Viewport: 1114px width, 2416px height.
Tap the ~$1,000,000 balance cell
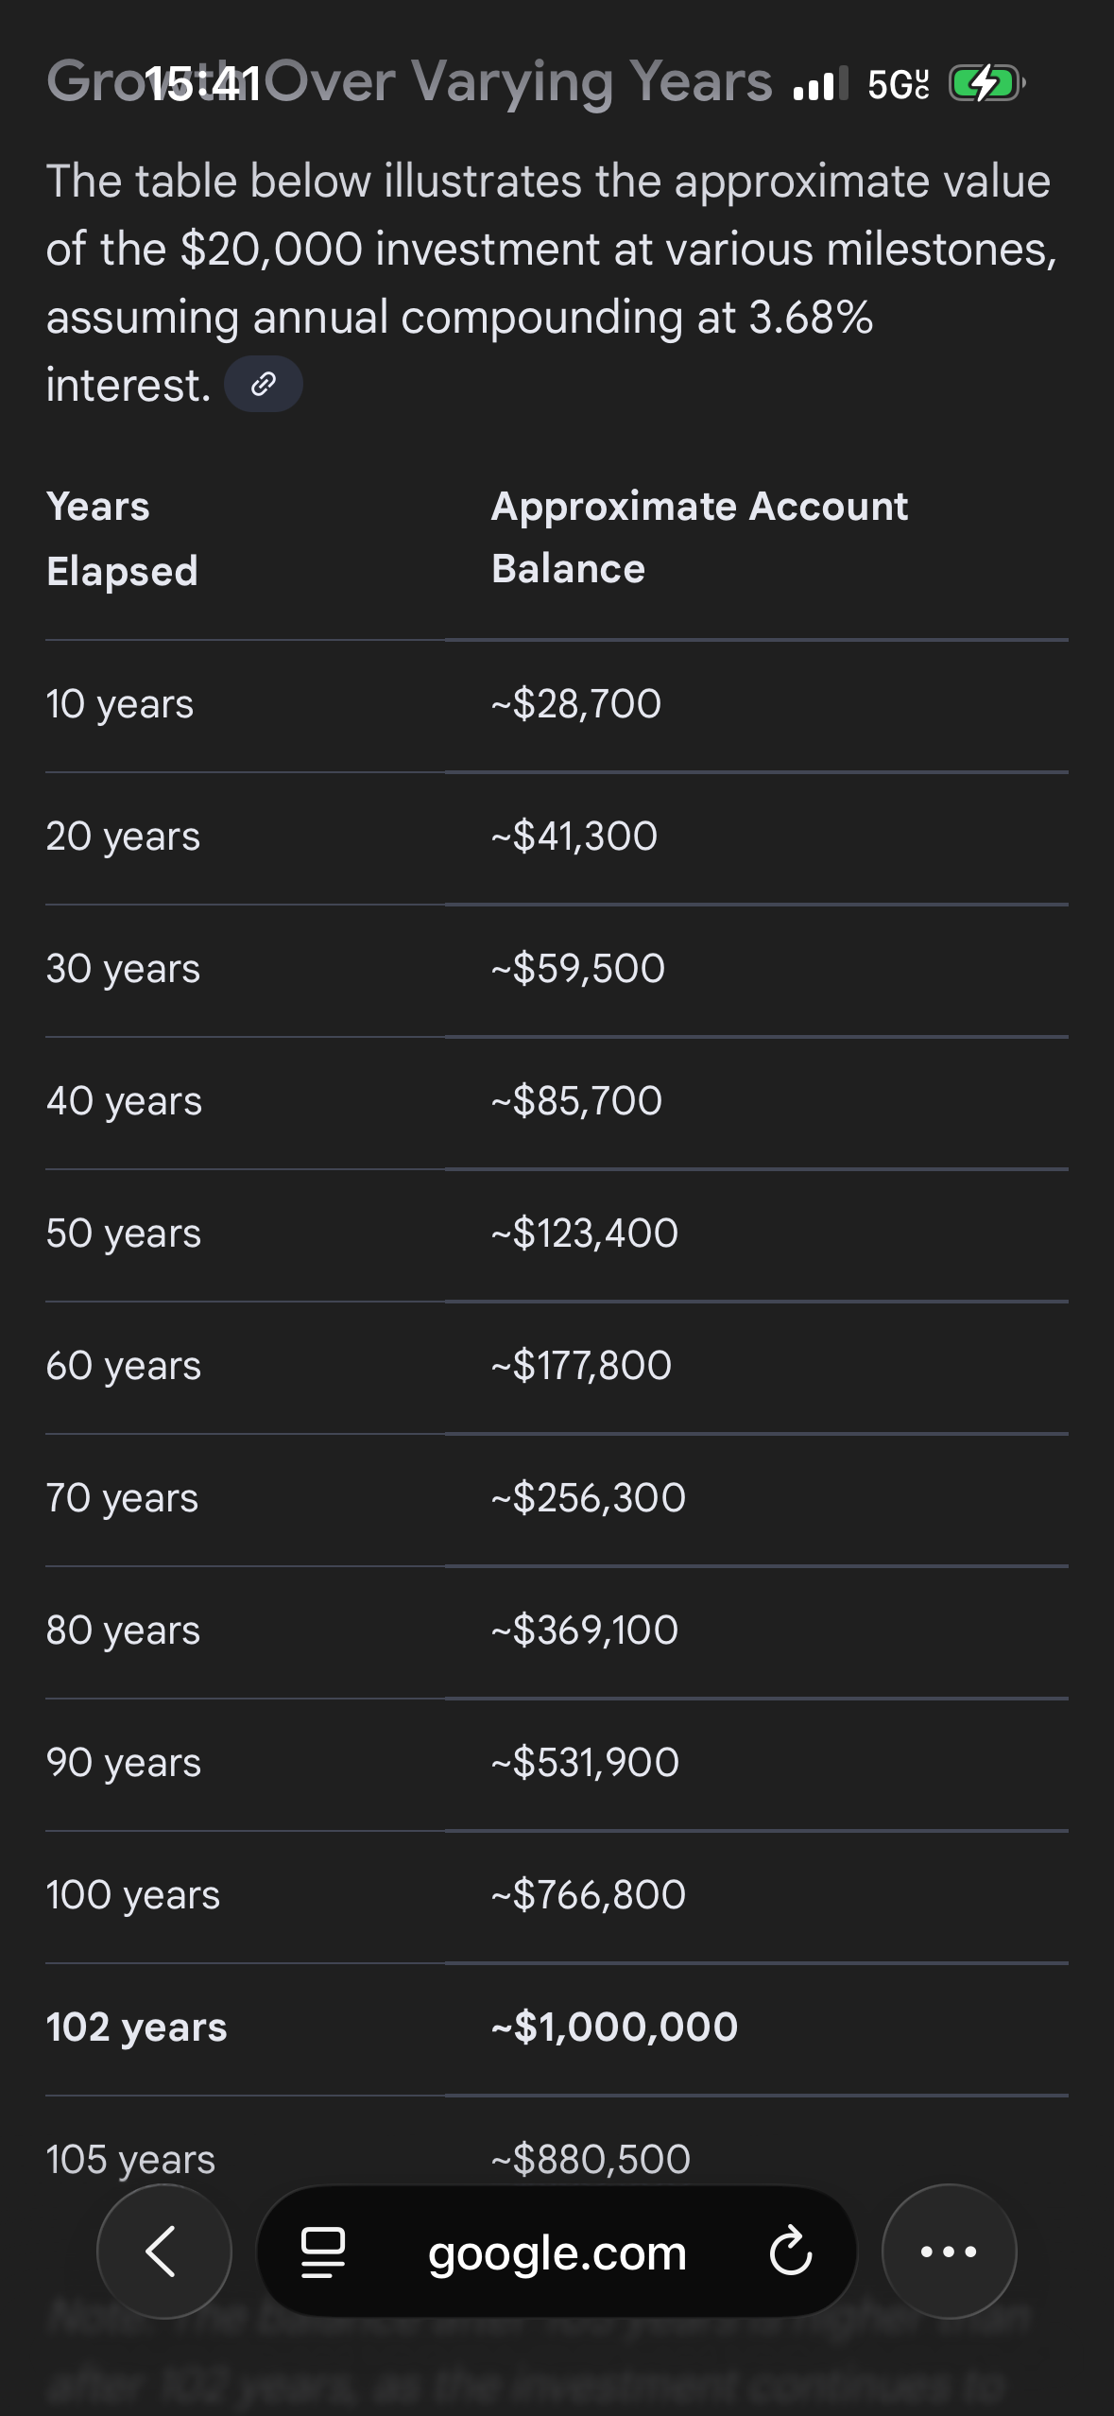(614, 2027)
